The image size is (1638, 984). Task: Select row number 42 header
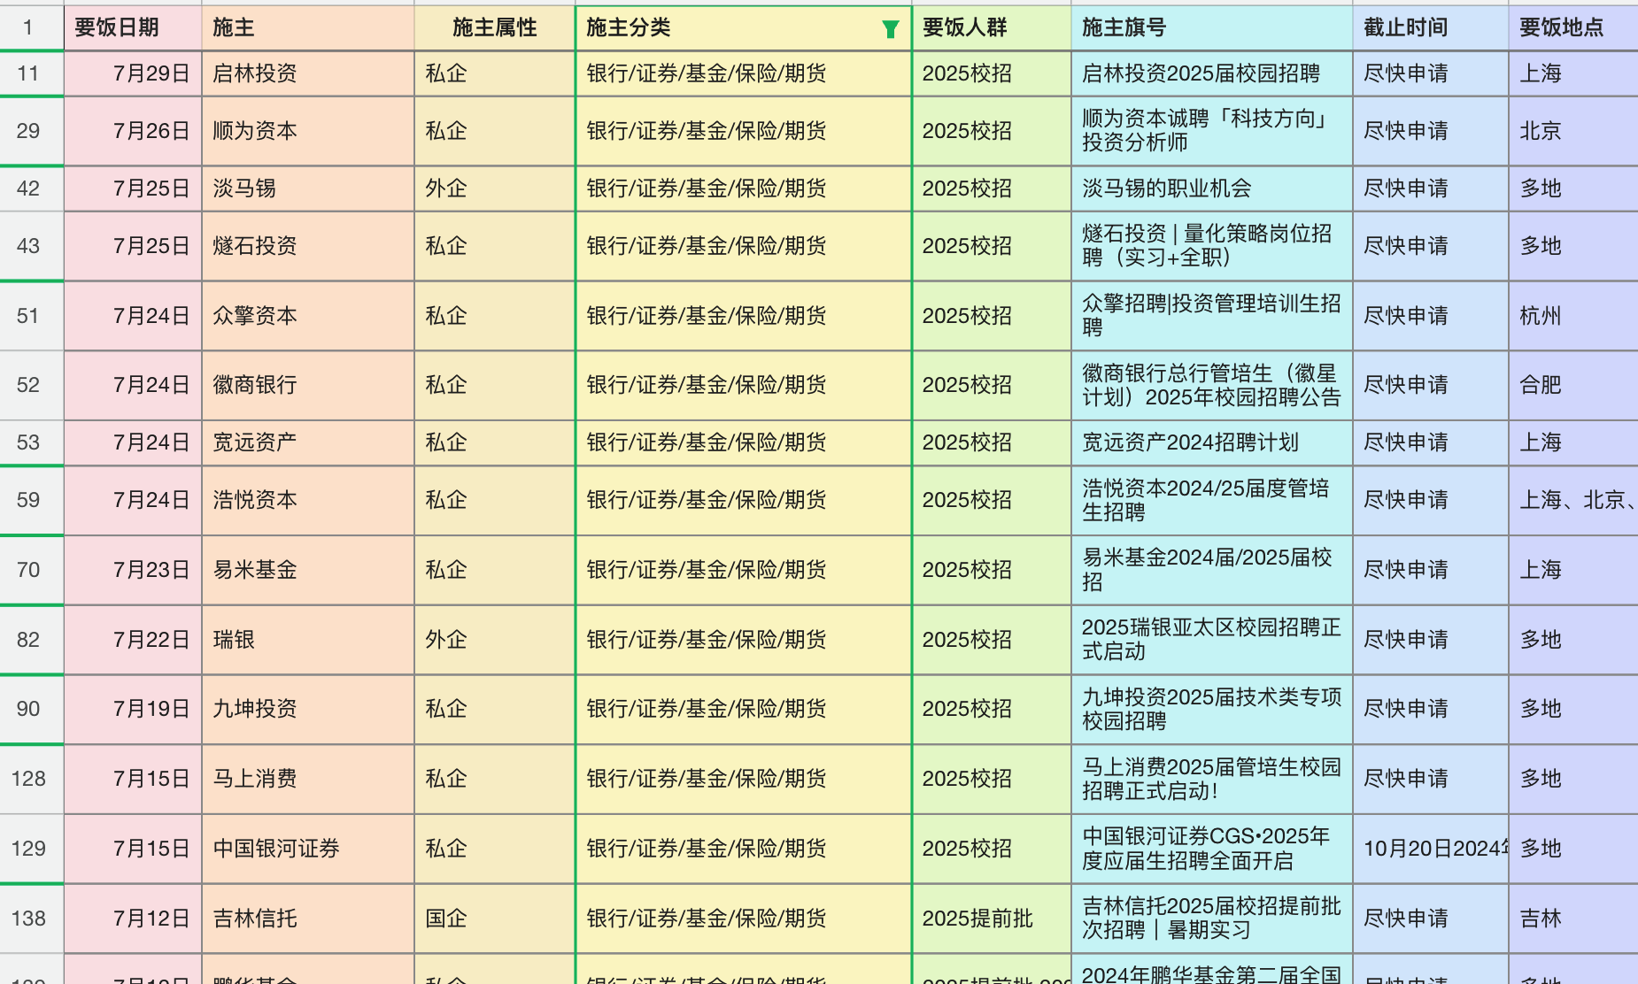[x=28, y=188]
